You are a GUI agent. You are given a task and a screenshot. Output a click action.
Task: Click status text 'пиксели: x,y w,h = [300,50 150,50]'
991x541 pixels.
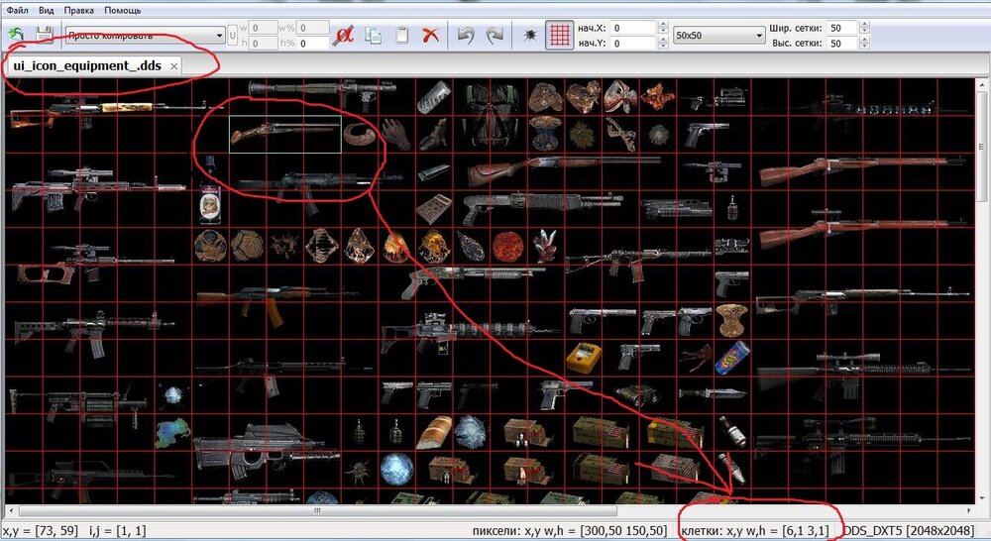(x=570, y=531)
